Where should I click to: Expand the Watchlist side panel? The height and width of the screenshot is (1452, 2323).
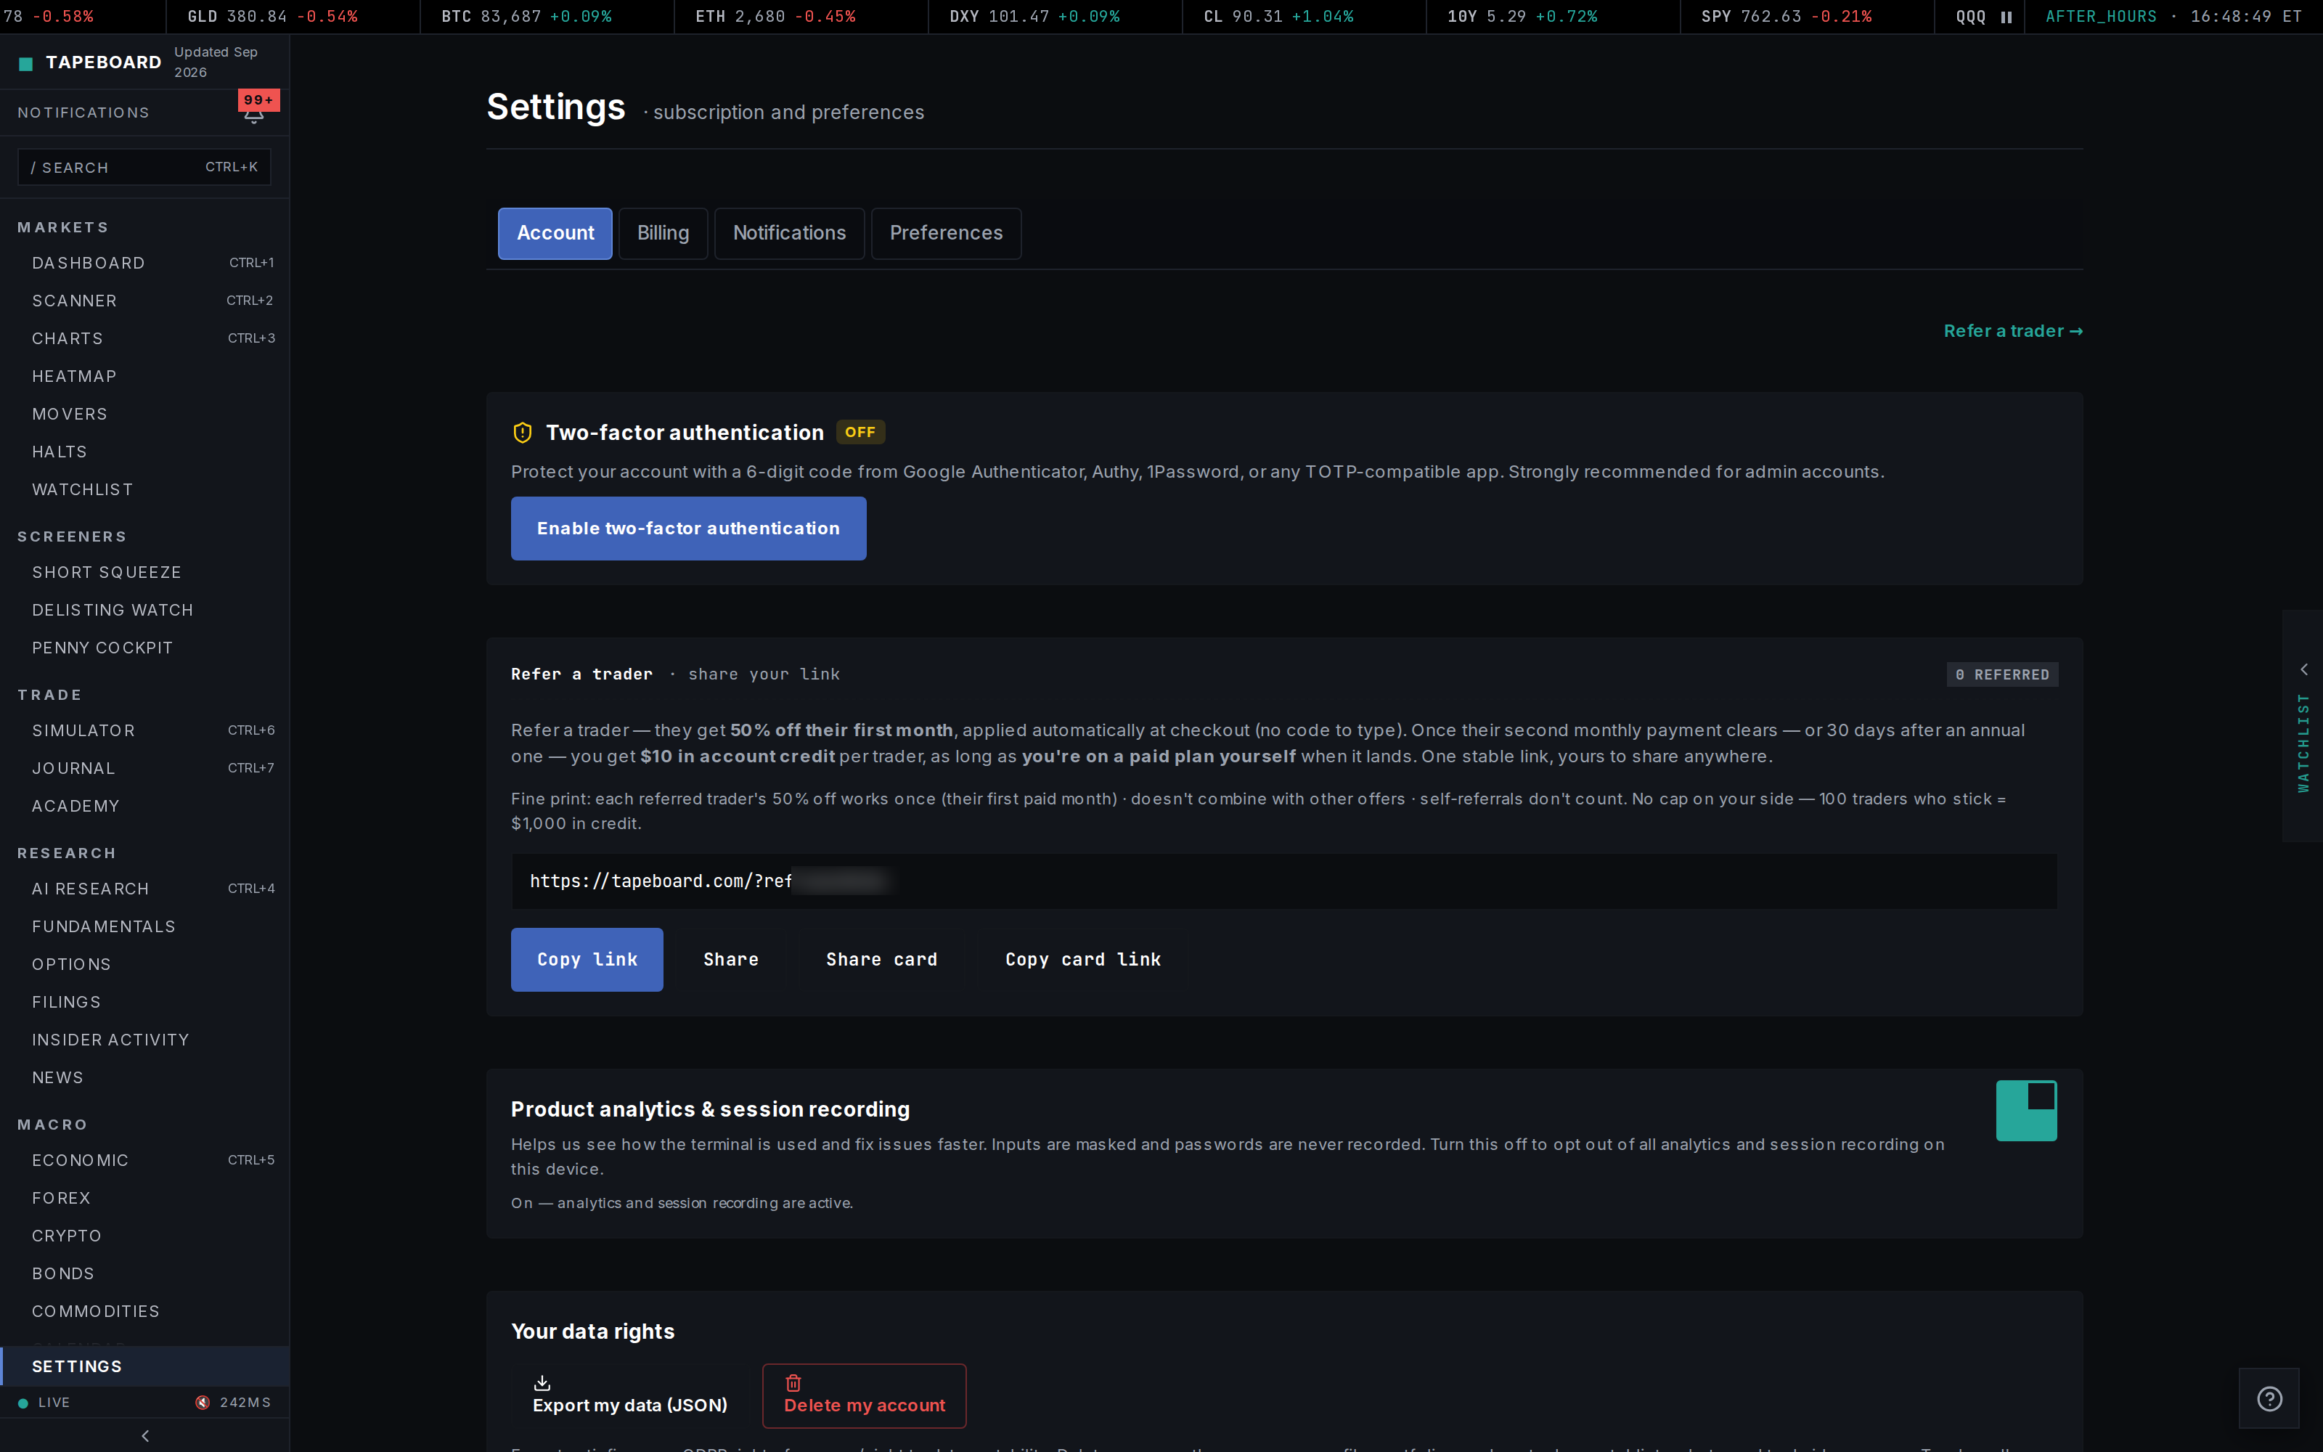[x=2303, y=726]
